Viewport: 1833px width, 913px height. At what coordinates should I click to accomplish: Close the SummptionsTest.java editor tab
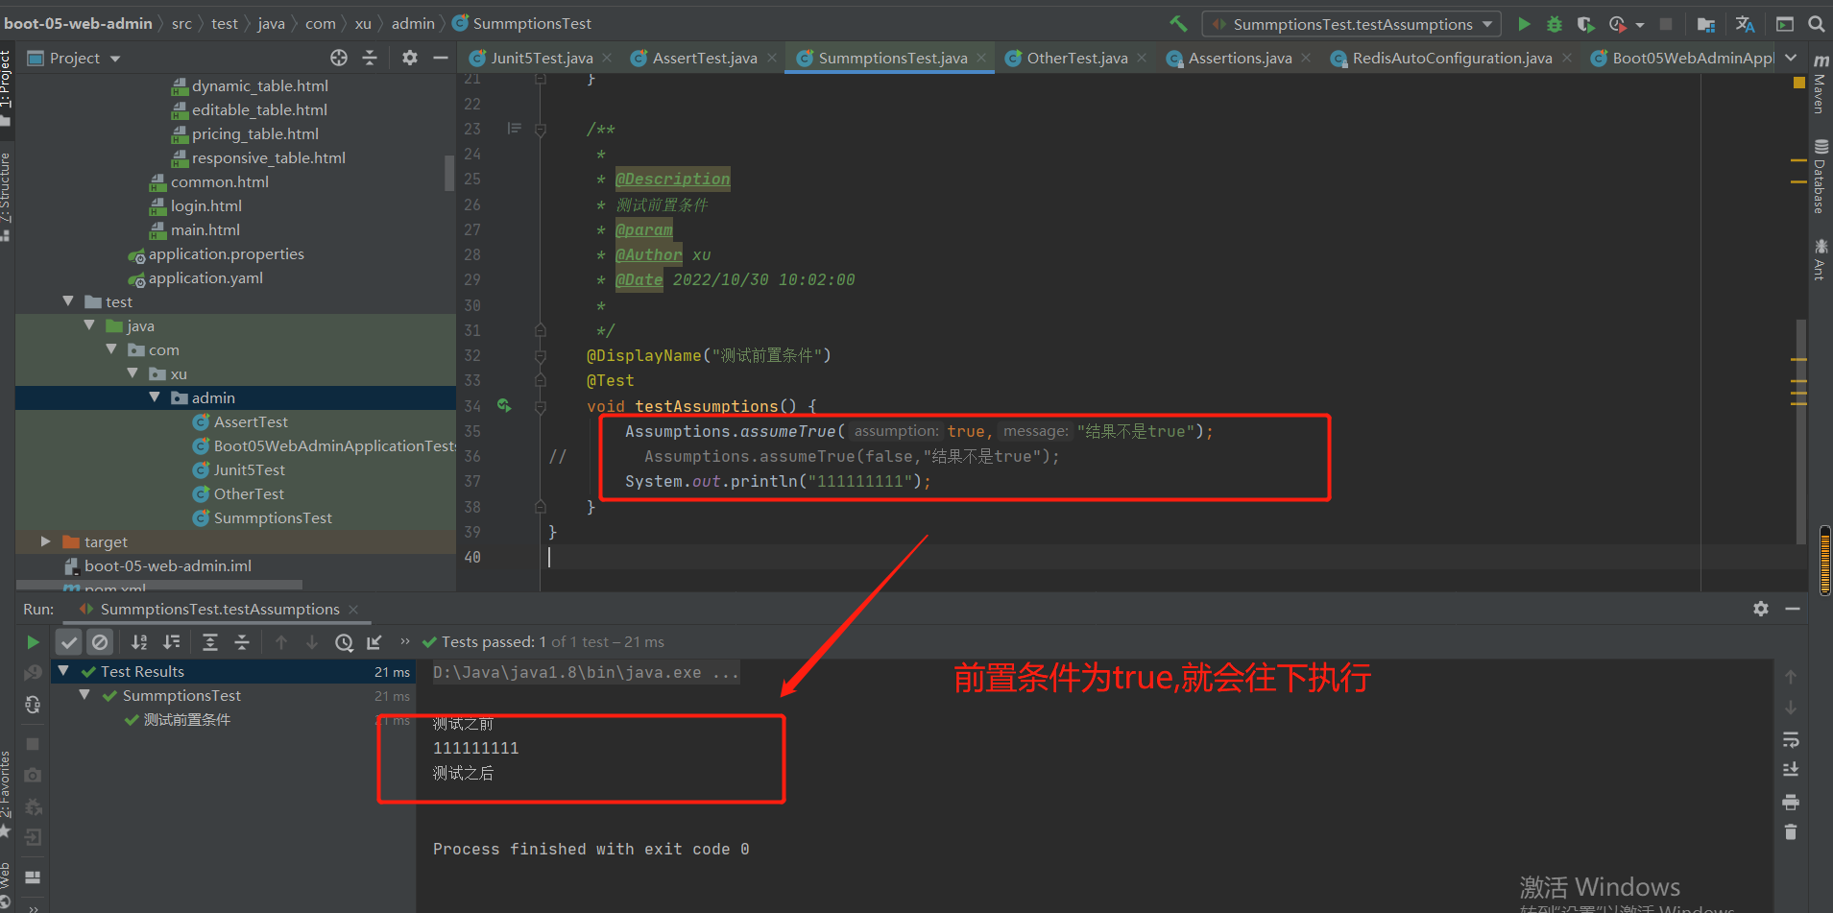coord(981,58)
